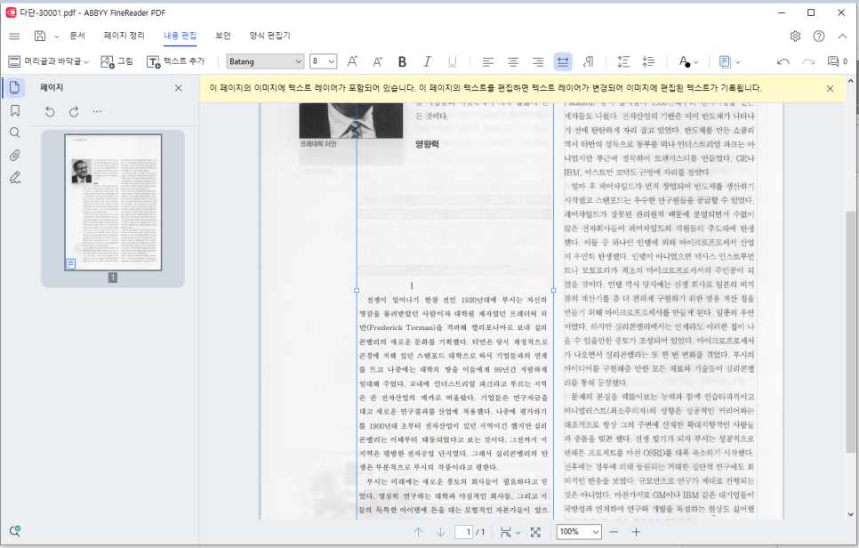The width and height of the screenshot is (859, 548).
Task: Click the 그림 insert picture button
Action: click(116, 61)
